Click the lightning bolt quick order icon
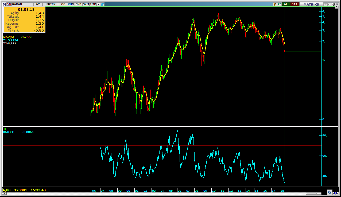The image size is (341, 197). pos(275,4)
